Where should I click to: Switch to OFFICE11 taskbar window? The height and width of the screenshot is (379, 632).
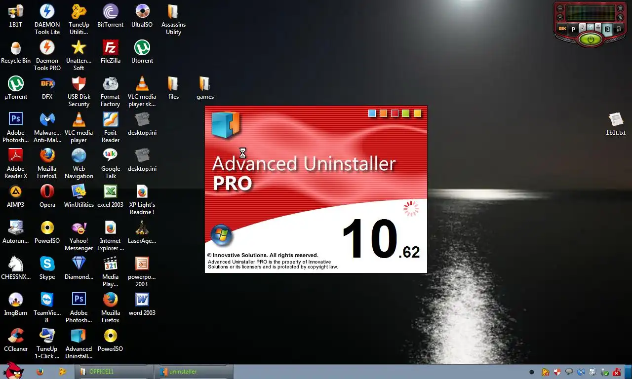pyautogui.click(x=113, y=372)
